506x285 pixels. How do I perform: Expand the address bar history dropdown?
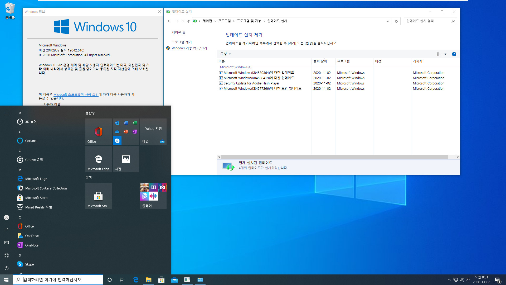point(388,21)
